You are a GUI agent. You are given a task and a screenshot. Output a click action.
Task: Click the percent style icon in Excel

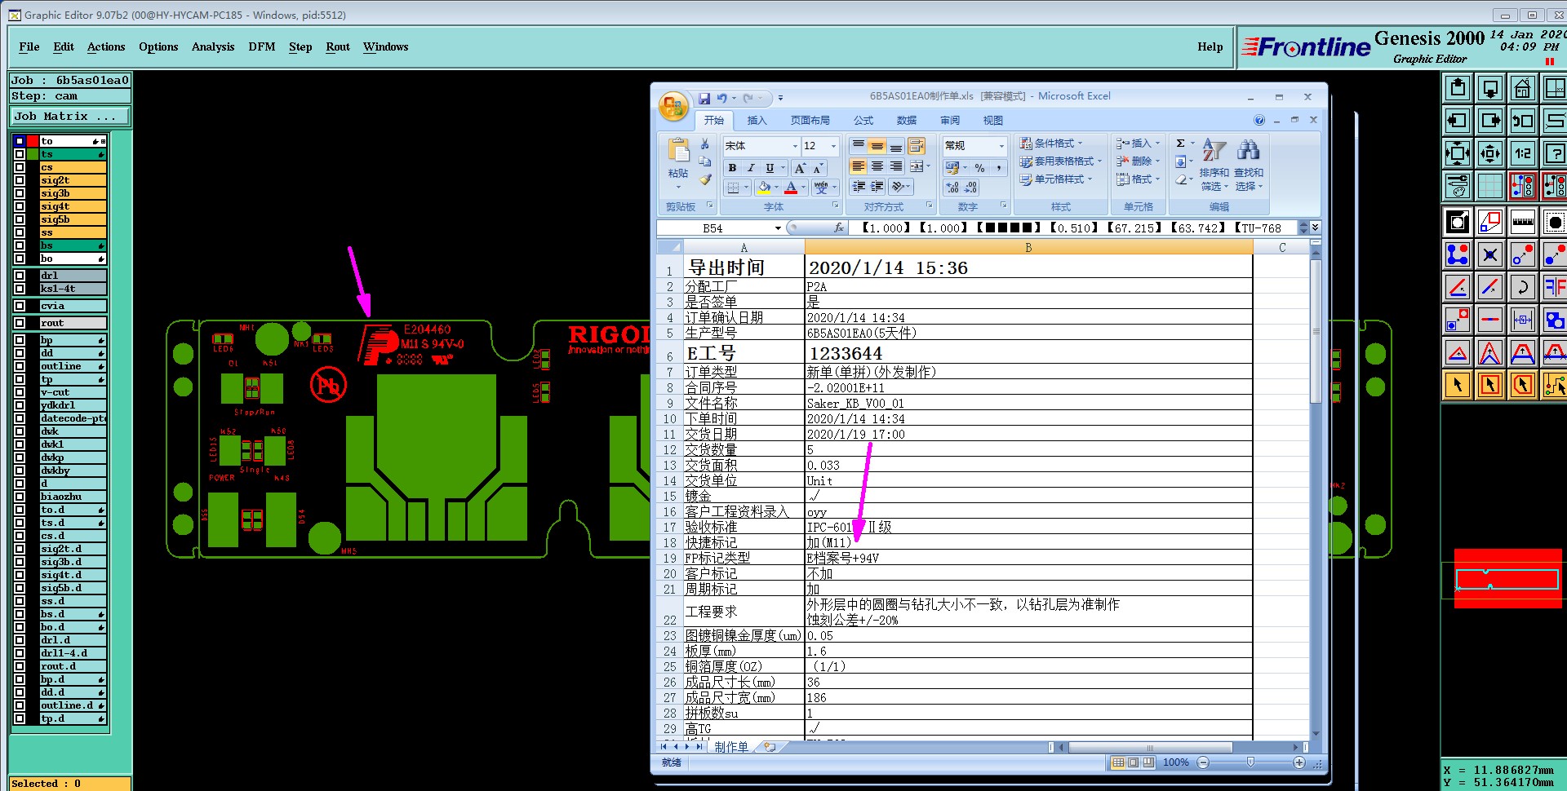(979, 168)
